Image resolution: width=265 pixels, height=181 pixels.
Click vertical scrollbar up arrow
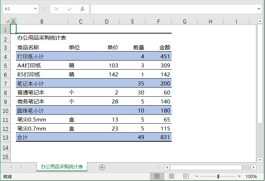[260, 21]
